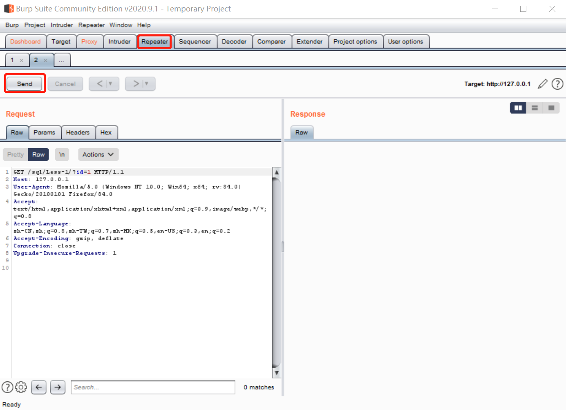Image resolution: width=566 pixels, height=410 pixels.
Task: Toggle Raw view button in request editor
Action: 38,155
